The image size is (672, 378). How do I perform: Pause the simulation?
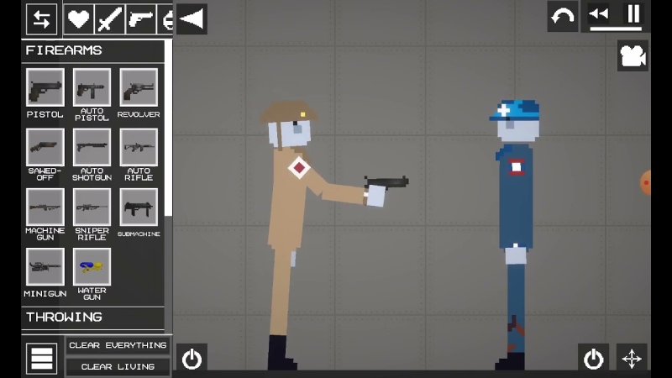[x=633, y=14]
